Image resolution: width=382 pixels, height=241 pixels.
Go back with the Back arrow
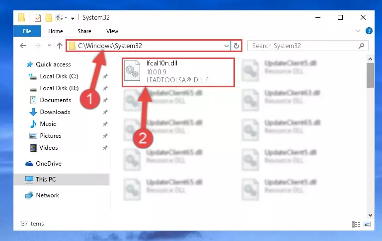click(23, 46)
